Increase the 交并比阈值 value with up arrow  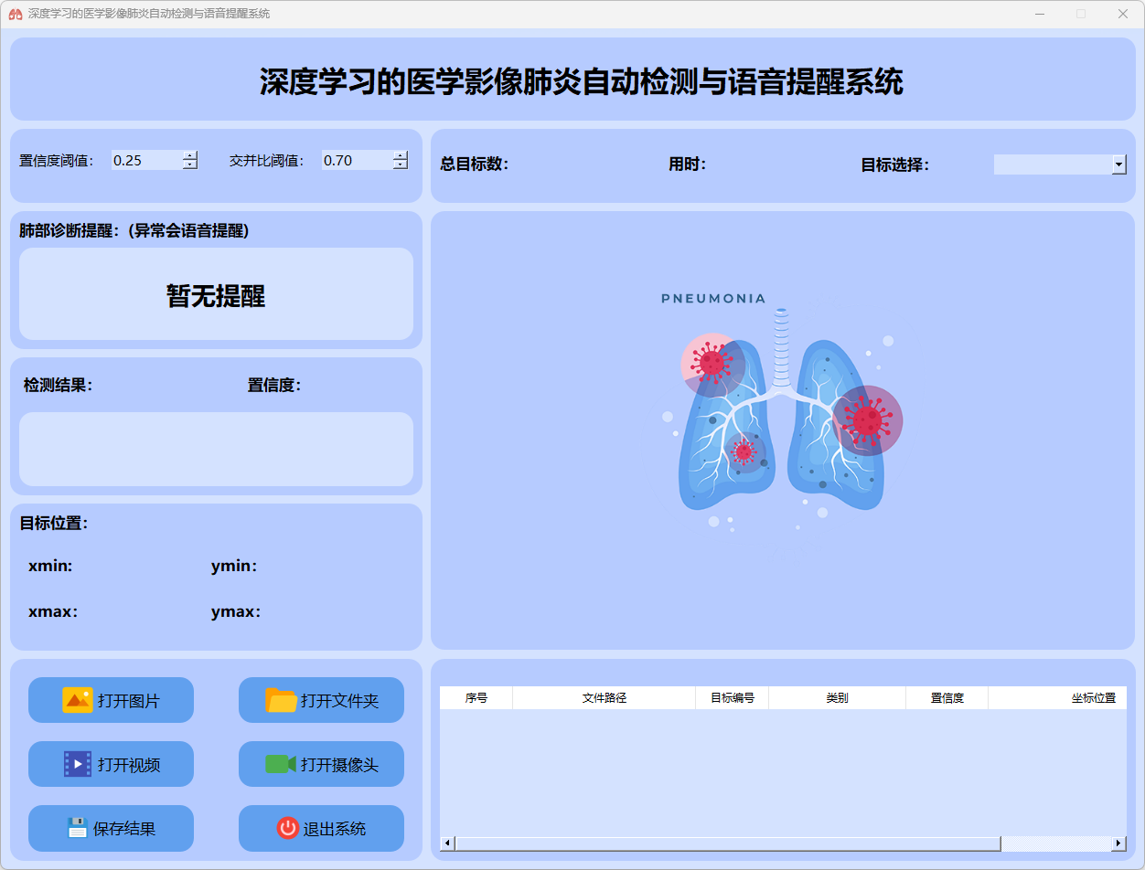401,155
